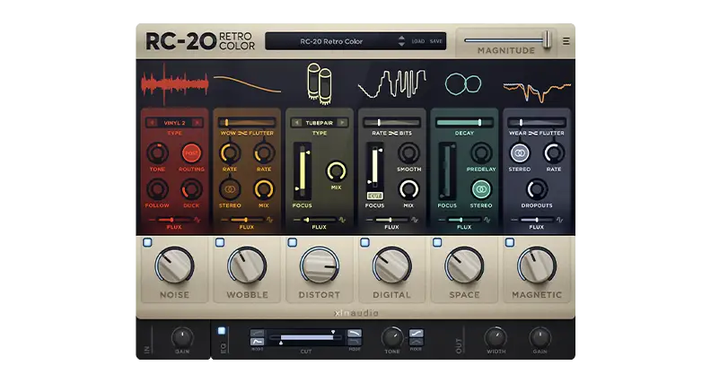Select previous noise type before Vinyl 2

(152, 122)
